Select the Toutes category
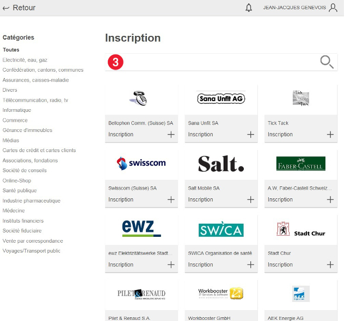 (11, 50)
